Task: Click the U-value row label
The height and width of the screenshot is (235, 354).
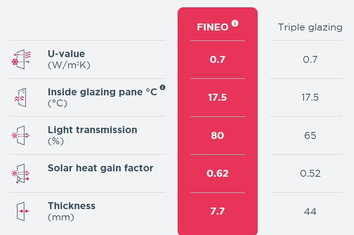Action: [x=66, y=54]
